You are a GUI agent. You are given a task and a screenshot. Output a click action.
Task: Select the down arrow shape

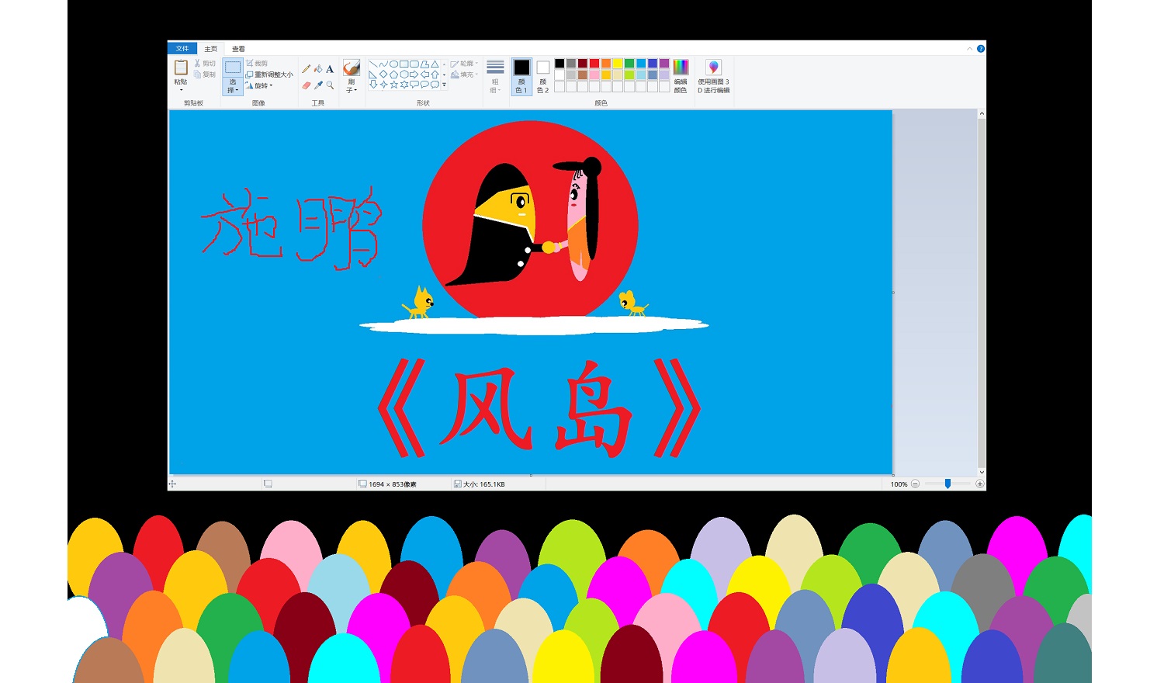(x=372, y=85)
